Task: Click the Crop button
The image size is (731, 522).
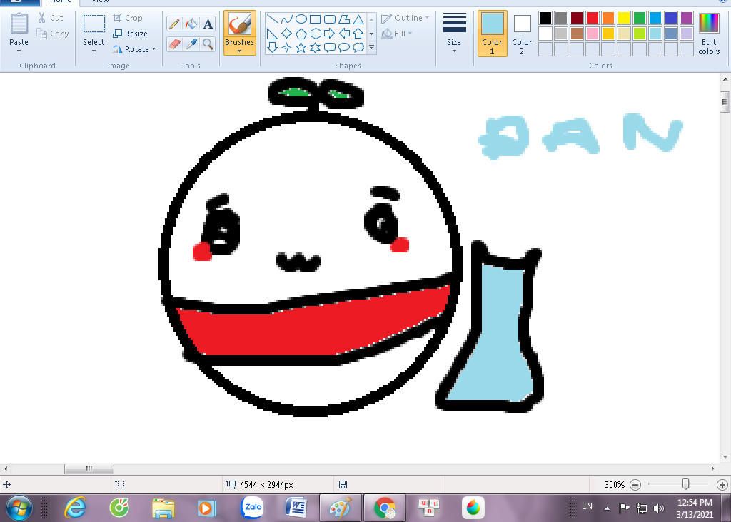Action: point(128,18)
